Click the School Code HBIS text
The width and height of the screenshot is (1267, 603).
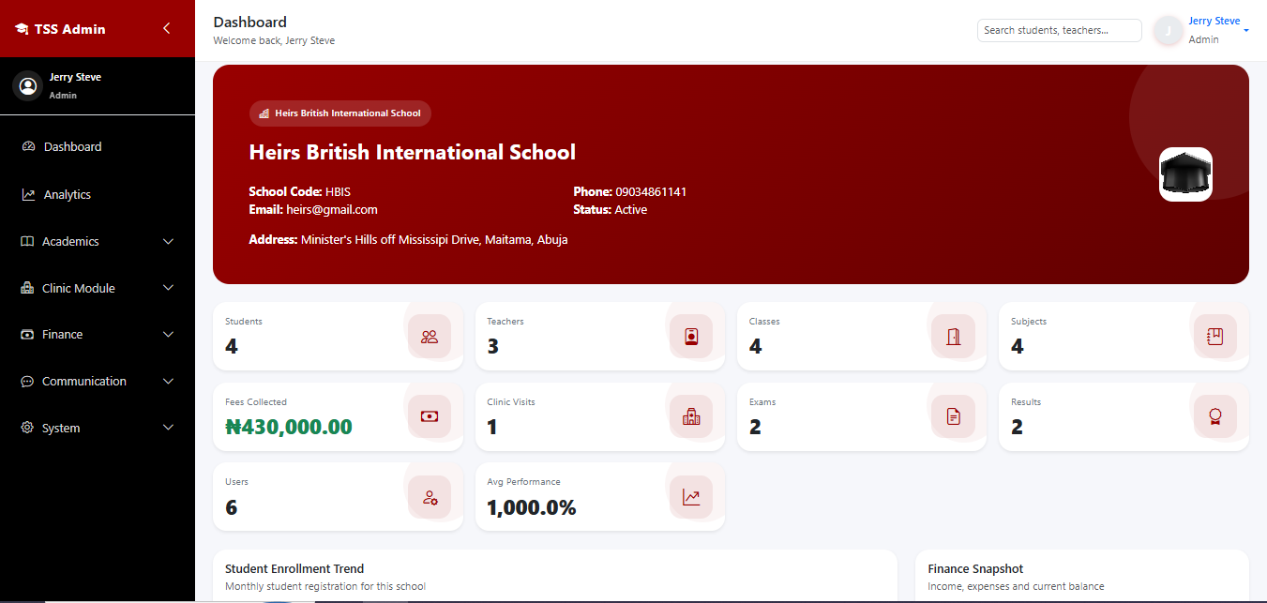pos(300,191)
